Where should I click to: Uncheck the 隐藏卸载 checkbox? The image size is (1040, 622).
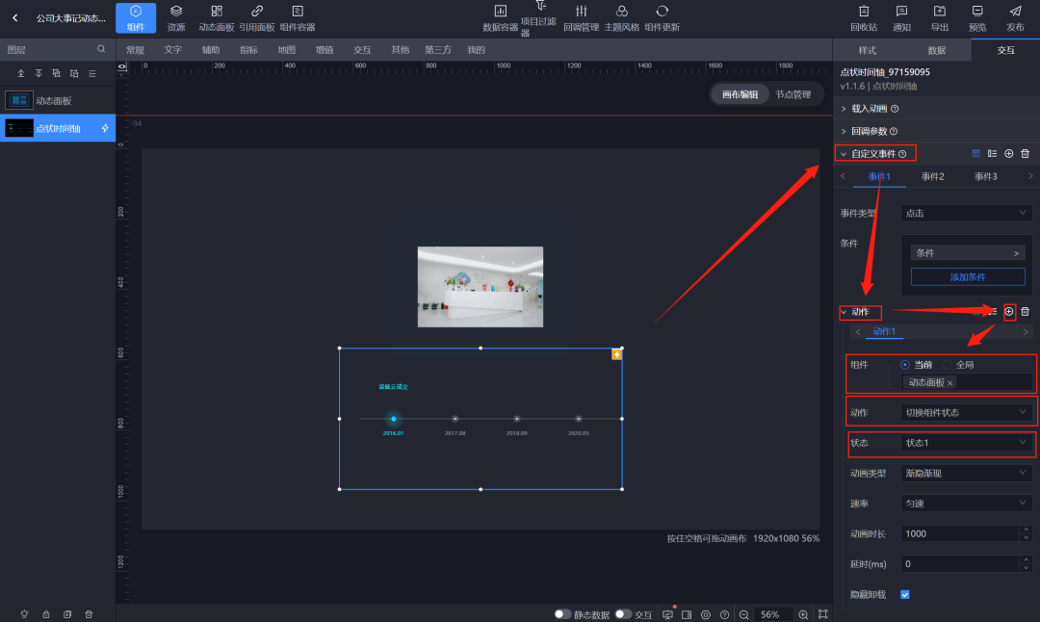tap(904, 594)
